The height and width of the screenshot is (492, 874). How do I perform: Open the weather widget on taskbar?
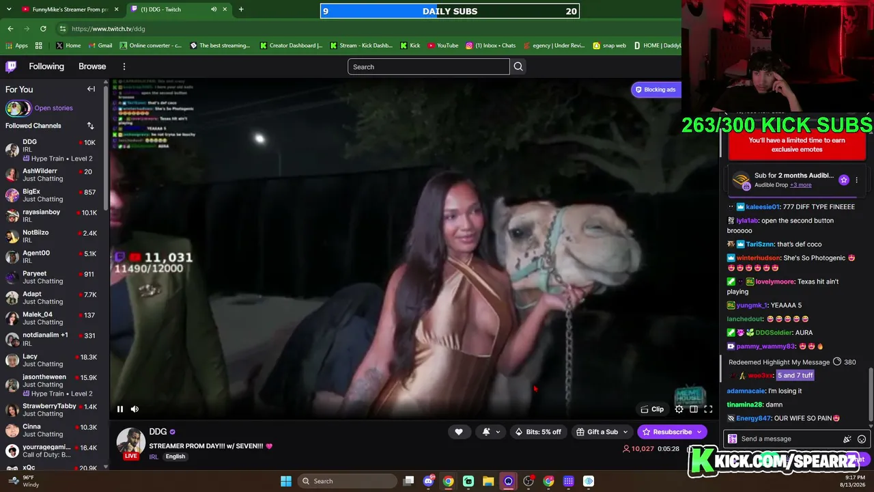[x=23, y=481]
